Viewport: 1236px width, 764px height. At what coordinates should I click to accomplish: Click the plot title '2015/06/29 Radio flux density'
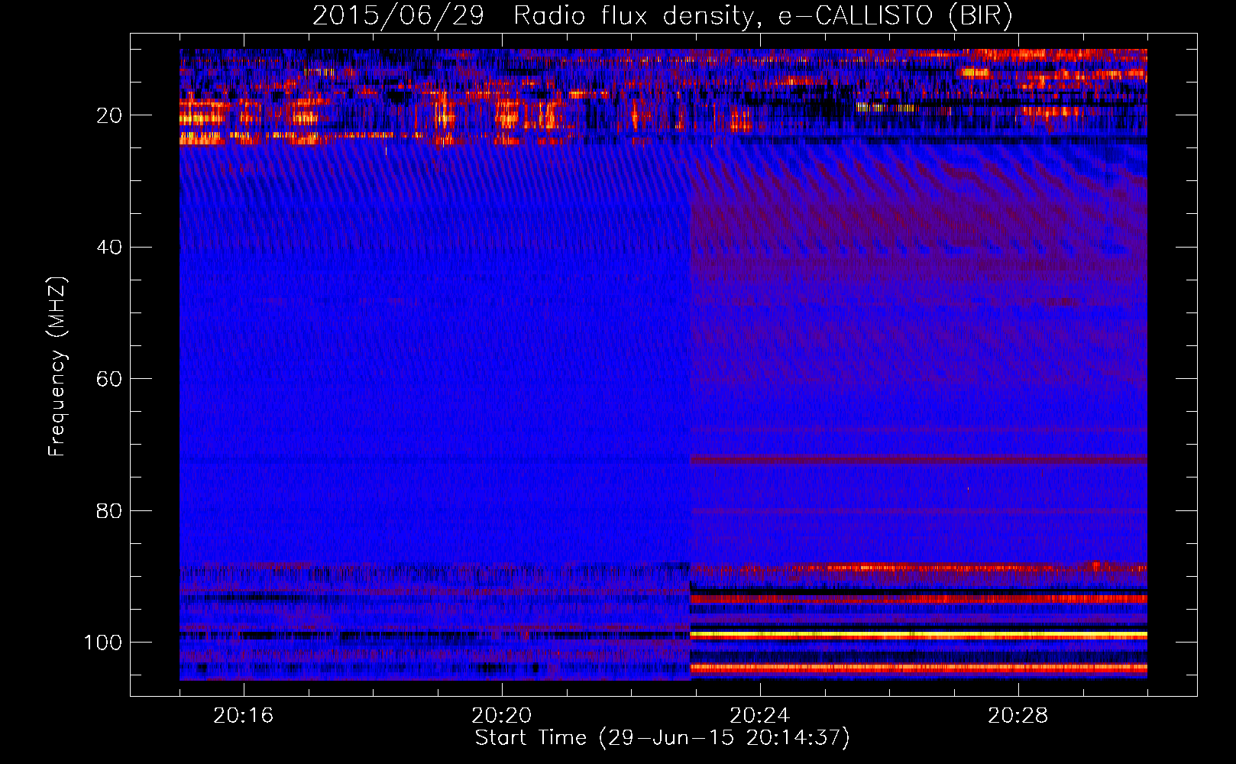point(662,15)
